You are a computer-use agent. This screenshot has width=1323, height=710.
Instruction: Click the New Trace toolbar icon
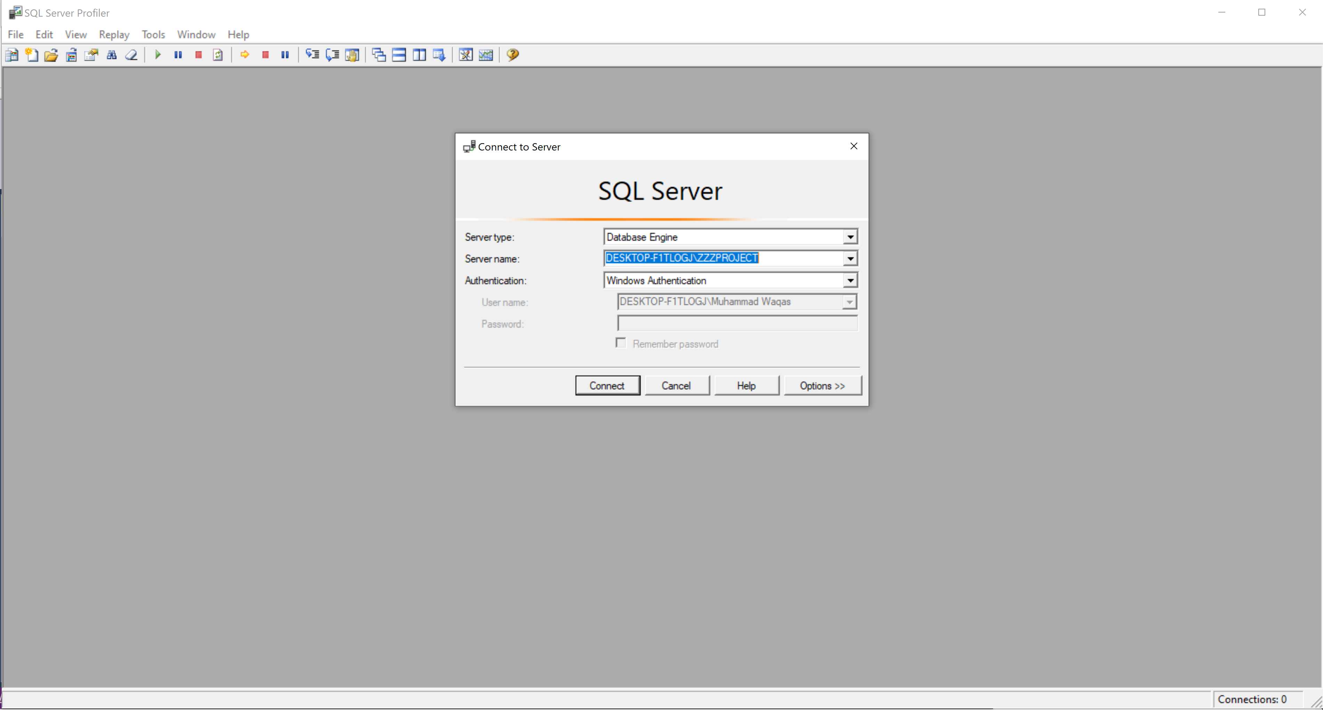pos(11,55)
